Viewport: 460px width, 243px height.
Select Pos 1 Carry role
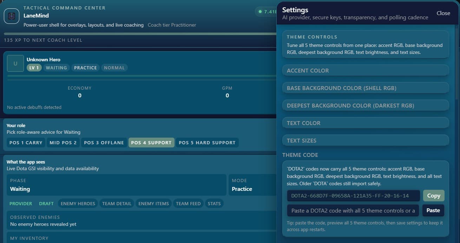(x=26, y=143)
